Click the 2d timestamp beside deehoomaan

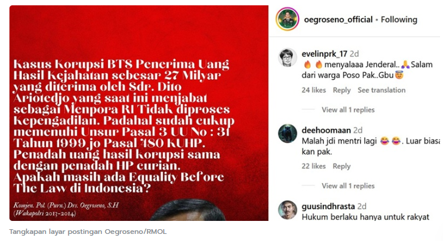pyautogui.click(x=357, y=130)
